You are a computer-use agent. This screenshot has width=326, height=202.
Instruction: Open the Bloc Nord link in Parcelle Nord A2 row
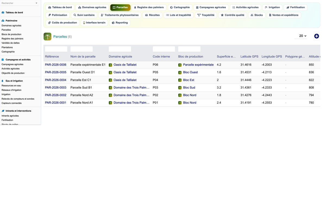pyautogui.click(x=190, y=95)
